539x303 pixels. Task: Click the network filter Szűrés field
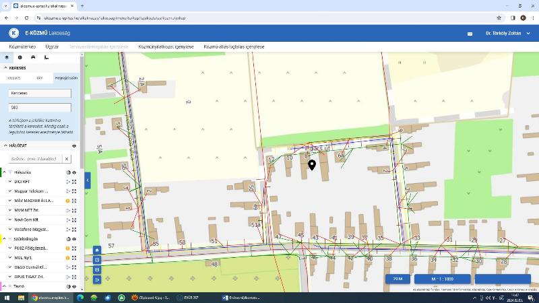pyautogui.click(x=36, y=159)
